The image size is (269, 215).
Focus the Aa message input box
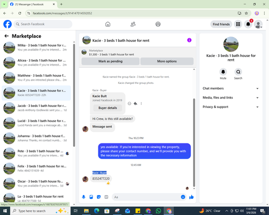pos(147,197)
